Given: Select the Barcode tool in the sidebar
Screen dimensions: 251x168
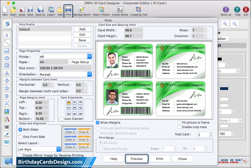Looking at the screenshot, I should click(x=7, y=127).
